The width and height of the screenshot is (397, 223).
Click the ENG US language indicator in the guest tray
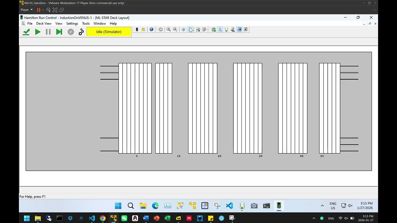pos(333,206)
